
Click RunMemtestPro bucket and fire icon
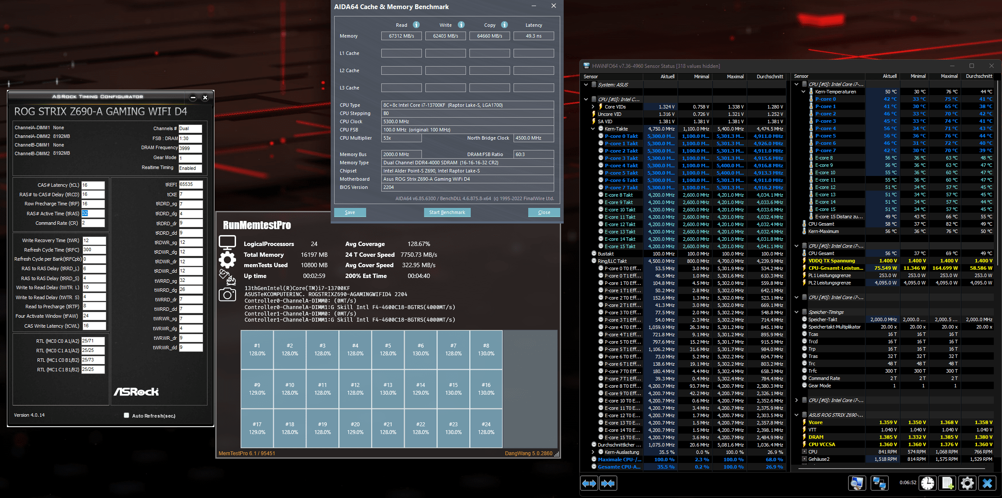(x=227, y=278)
